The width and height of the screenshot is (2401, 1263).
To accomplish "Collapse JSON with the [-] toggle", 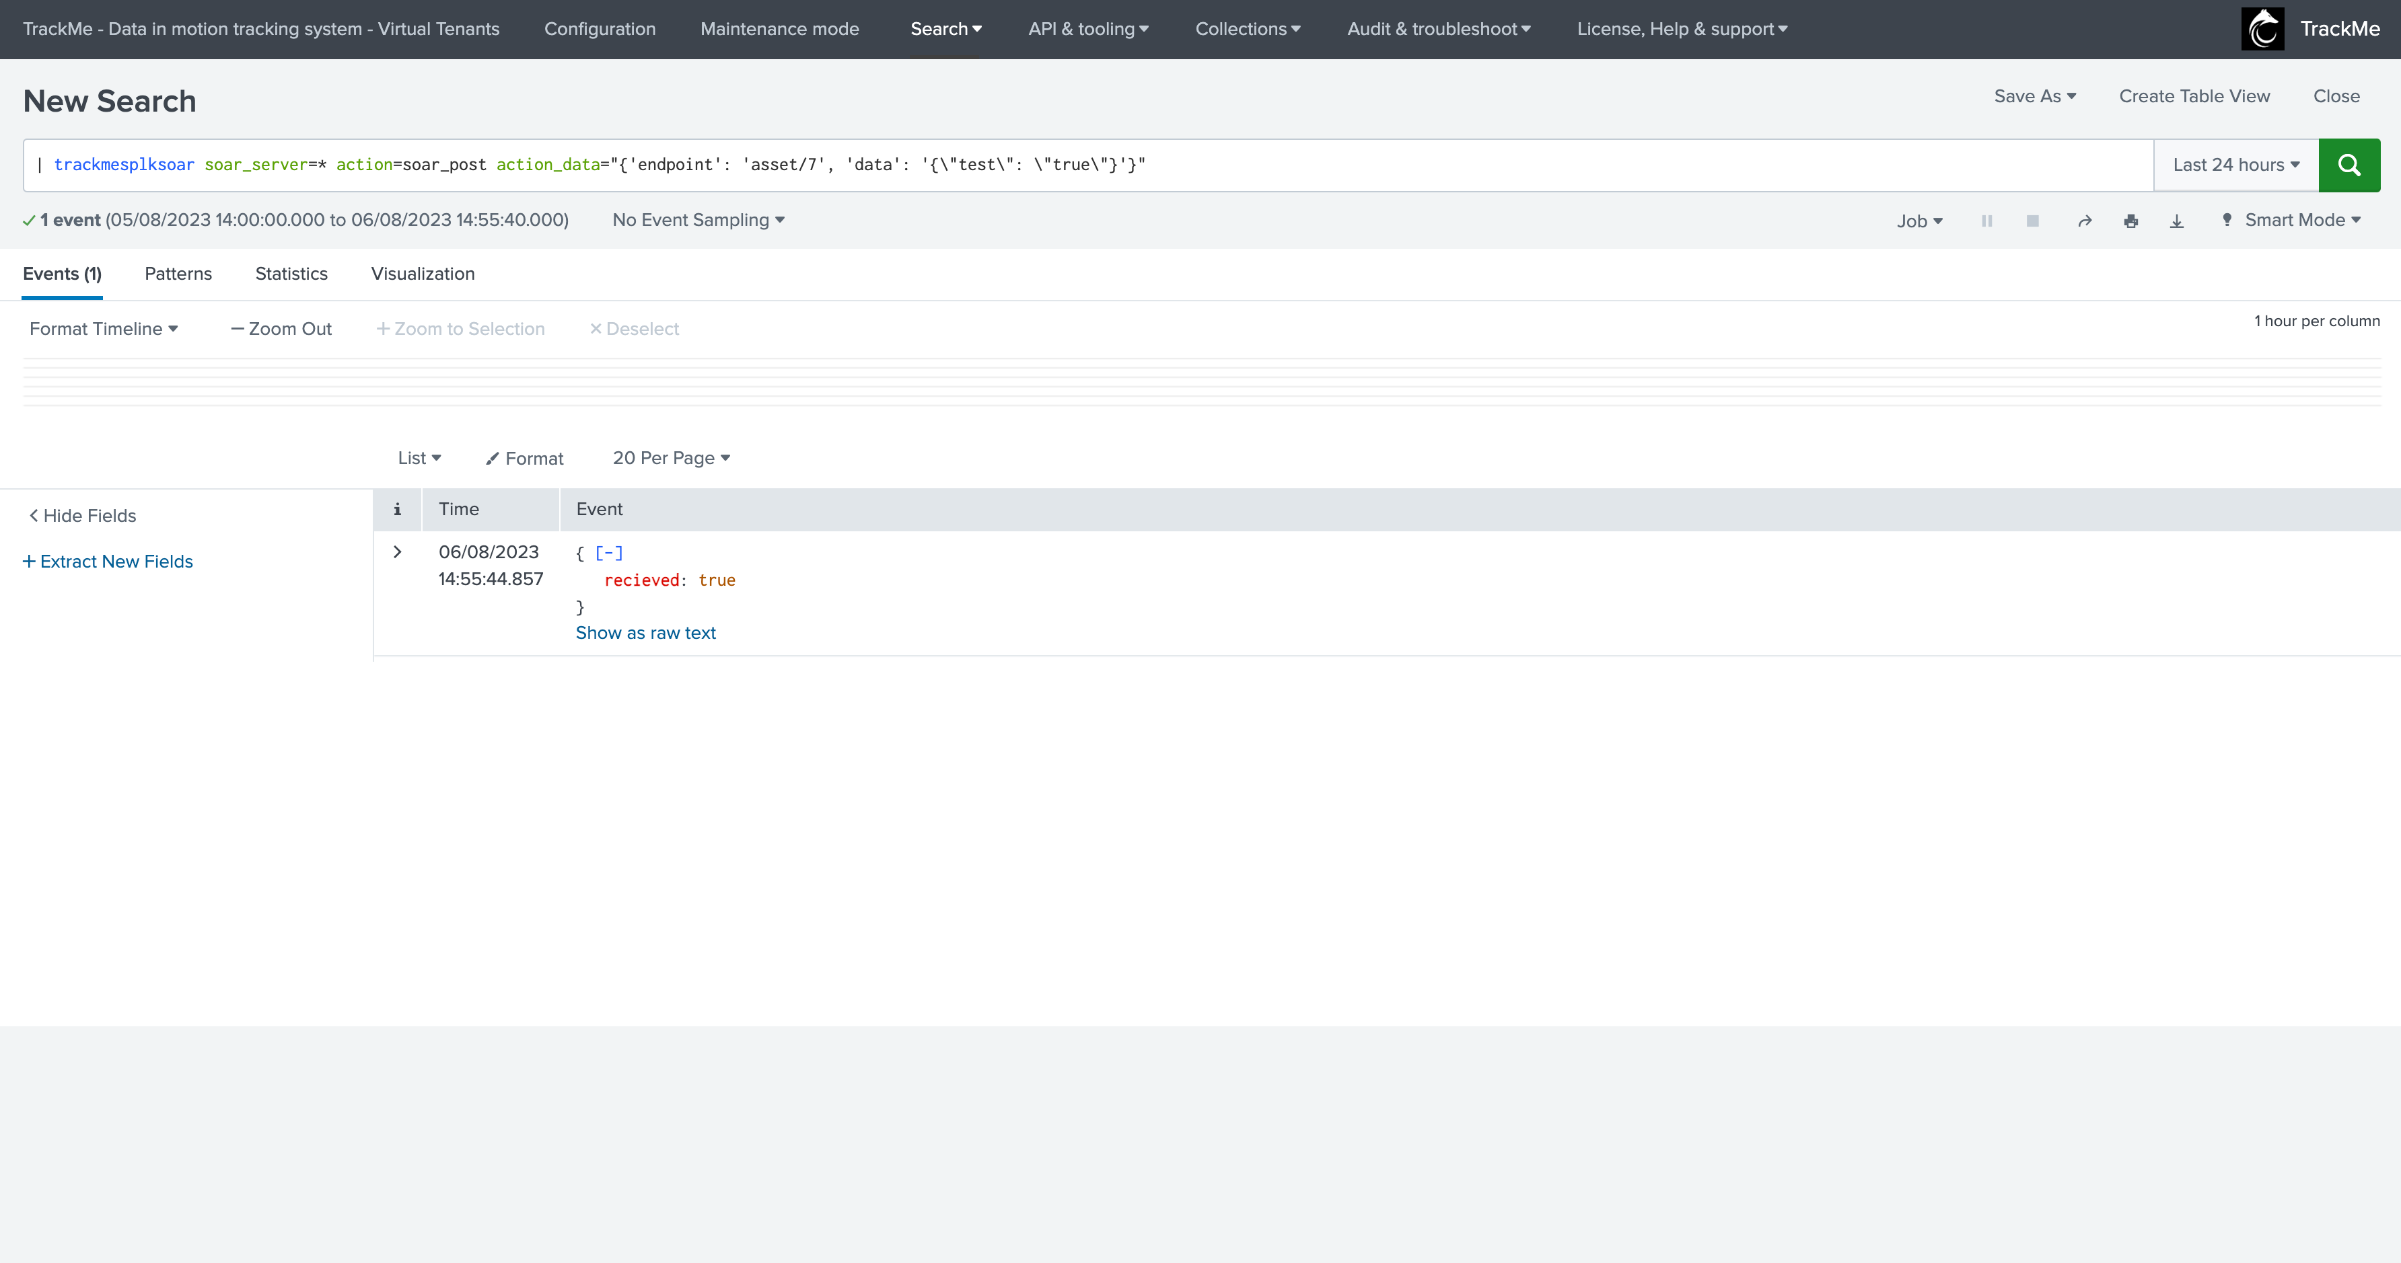I will (608, 553).
